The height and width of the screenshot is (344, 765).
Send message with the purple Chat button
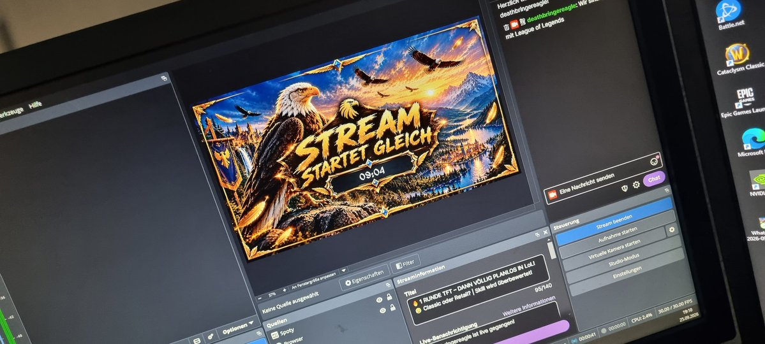(x=654, y=179)
